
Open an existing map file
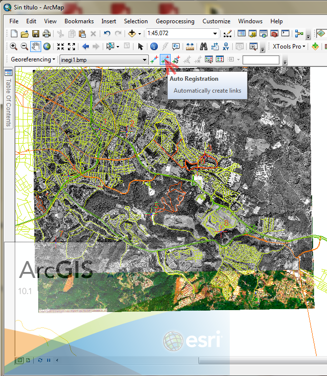click(x=25, y=34)
